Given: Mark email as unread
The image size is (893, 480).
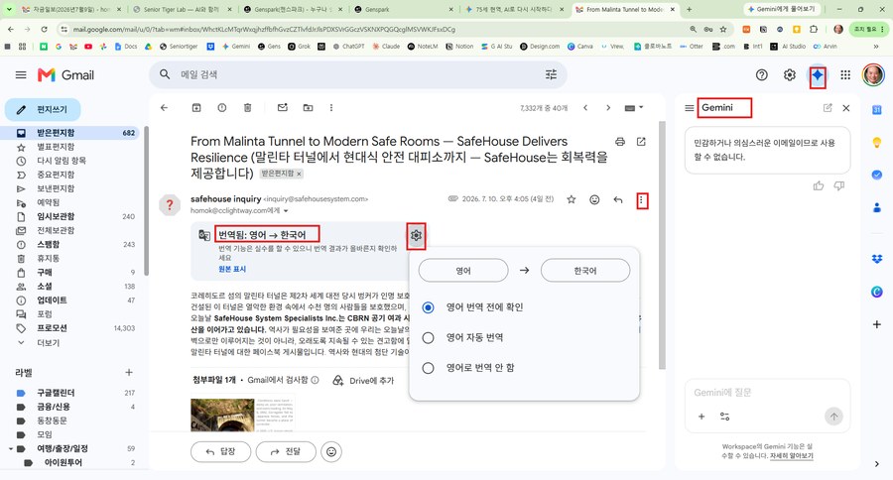Looking at the screenshot, I should pyautogui.click(x=283, y=108).
